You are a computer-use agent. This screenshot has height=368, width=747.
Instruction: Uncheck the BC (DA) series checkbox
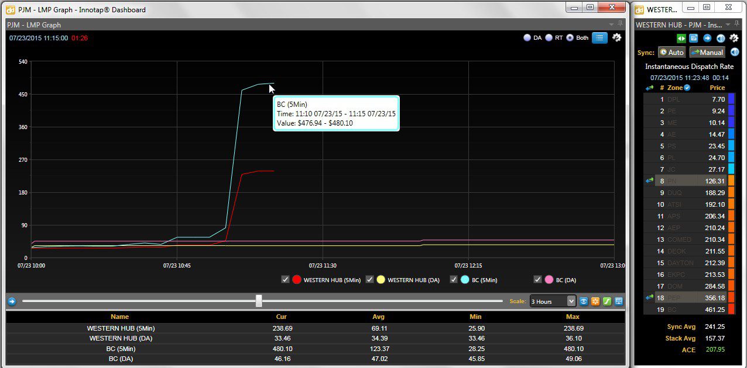click(x=537, y=280)
